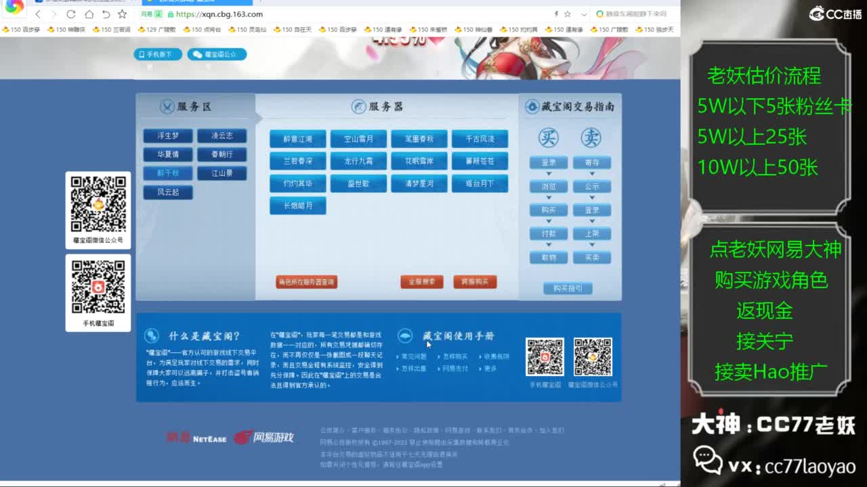Click the 卖 (sell) circle icon
Screen dimensions: 867x487
point(591,137)
